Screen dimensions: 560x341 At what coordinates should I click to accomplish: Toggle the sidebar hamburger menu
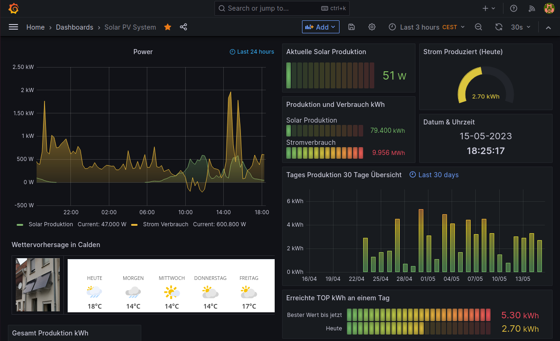pos(13,27)
